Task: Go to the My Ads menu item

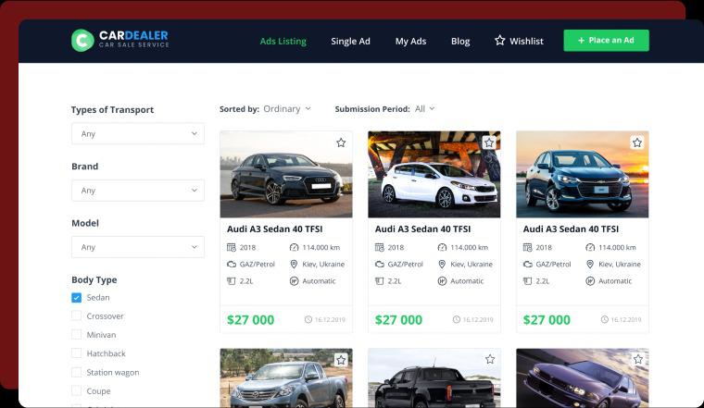Action: pyautogui.click(x=410, y=42)
